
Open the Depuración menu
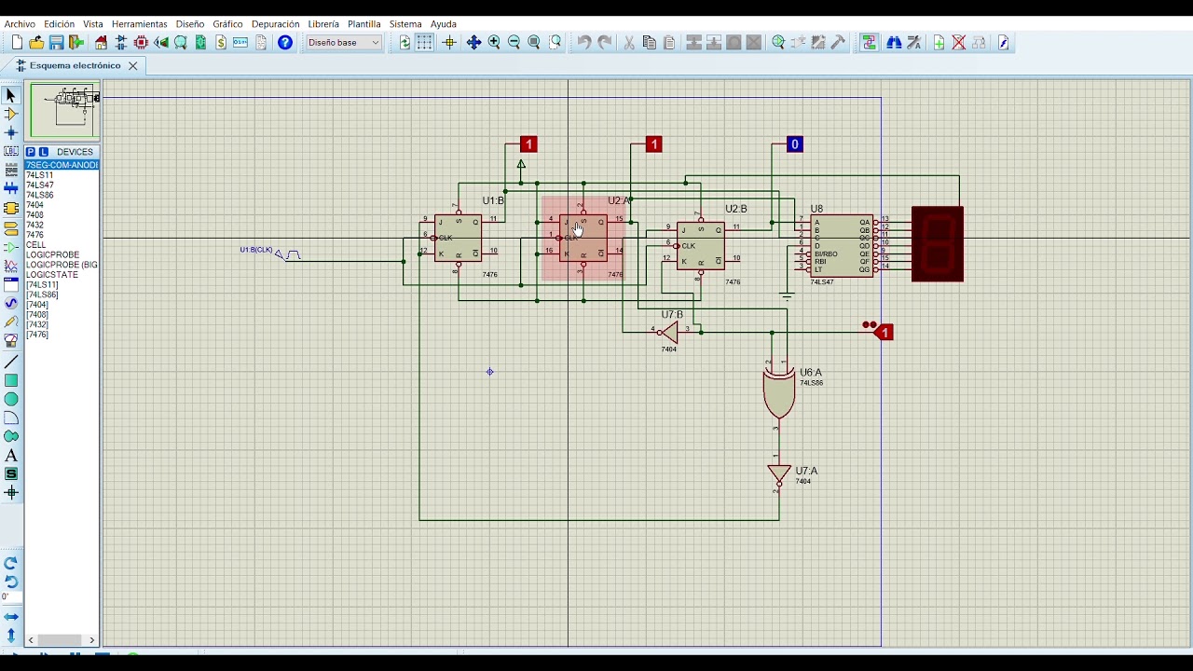[275, 24]
